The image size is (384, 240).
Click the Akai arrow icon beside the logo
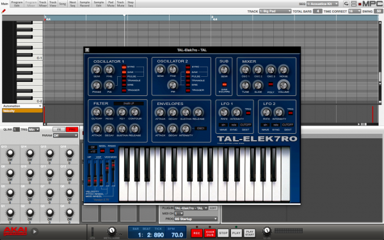click(x=35, y=231)
